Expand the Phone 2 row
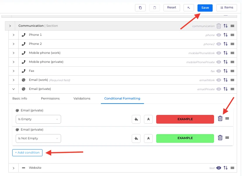Viewport: 242px width, 176px height. 14,44
